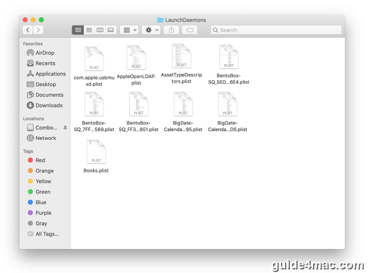Open Downloads in the sidebar
The height and width of the screenshot is (273, 368).
(x=44, y=106)
